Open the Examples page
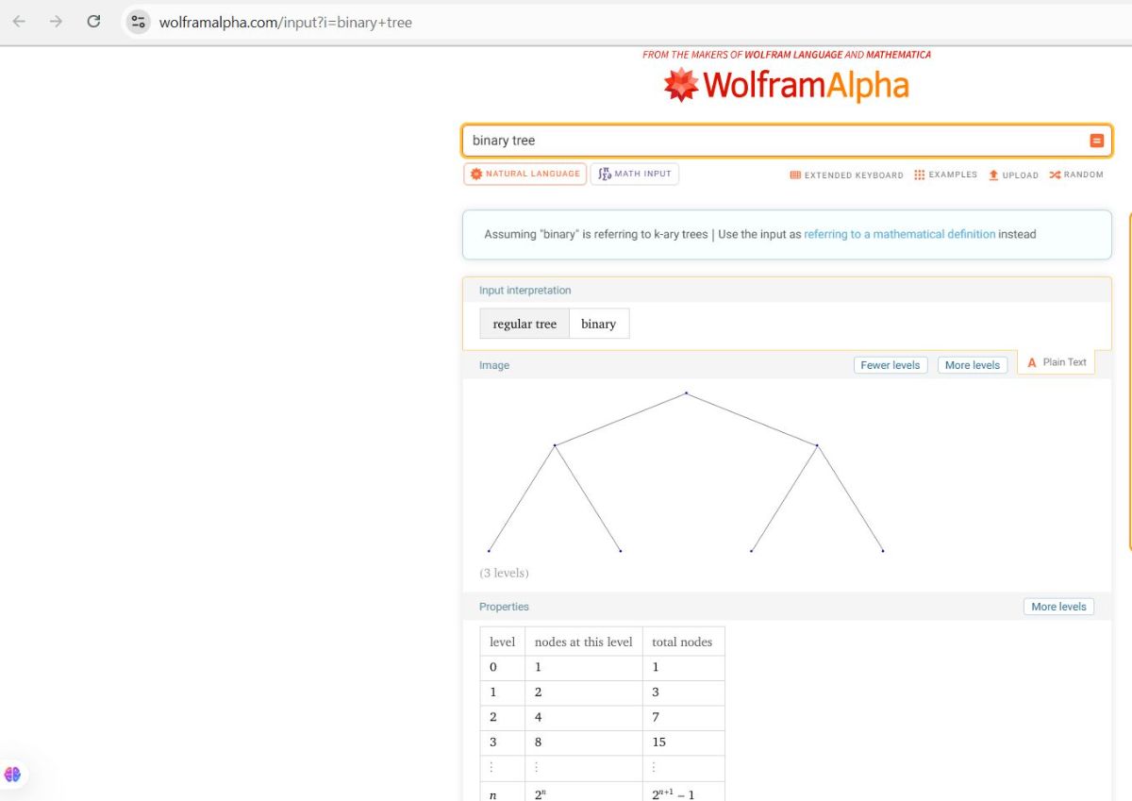 [x=945, y=175]
